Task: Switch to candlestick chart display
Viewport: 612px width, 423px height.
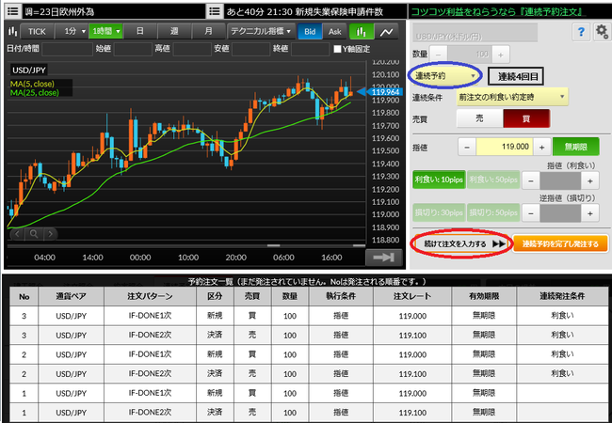Action: coord(361,32)
